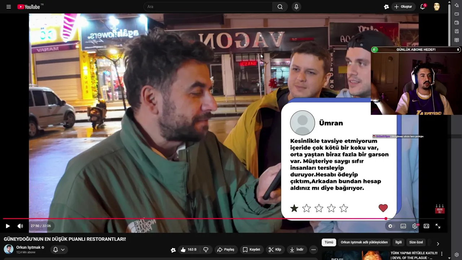Click the red progress bar scrubber handle

tap(386, 218)
